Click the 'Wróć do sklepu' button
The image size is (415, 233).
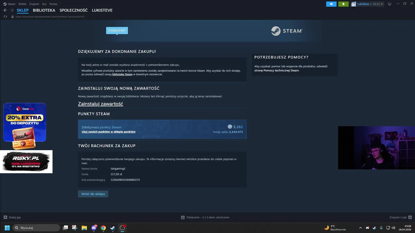click(93, 194)
